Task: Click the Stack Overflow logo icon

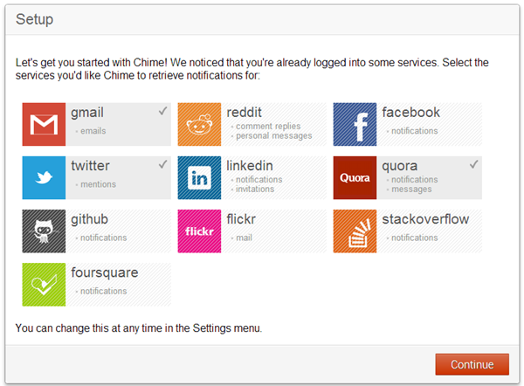Action: pos(355,231)
